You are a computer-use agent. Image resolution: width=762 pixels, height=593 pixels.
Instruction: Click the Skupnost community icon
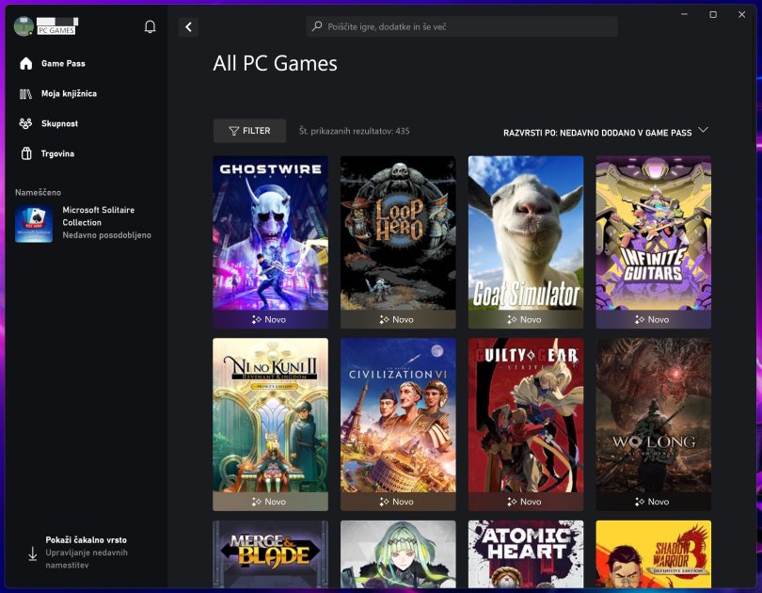coord(25,123)
